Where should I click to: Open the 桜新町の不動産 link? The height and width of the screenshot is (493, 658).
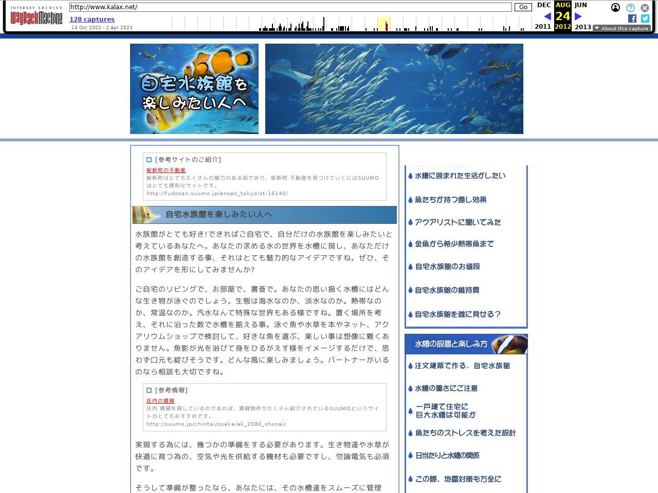tap(166, 170)
